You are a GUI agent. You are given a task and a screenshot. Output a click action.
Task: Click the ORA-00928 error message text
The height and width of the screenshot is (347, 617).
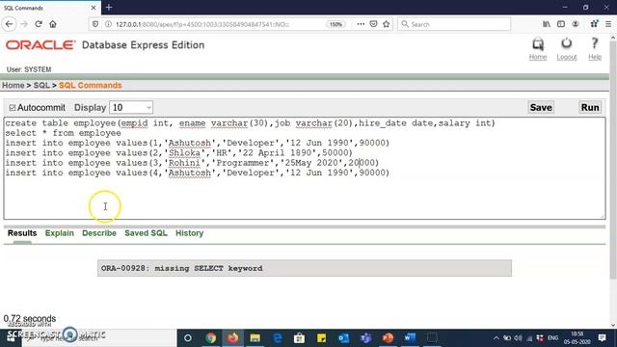(182, 268)
